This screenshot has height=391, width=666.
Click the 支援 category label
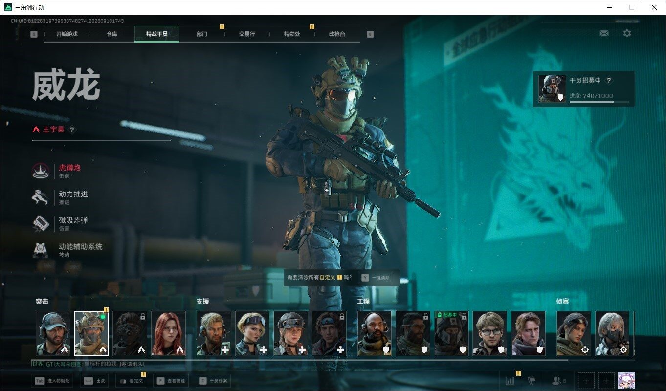(202, 302)
